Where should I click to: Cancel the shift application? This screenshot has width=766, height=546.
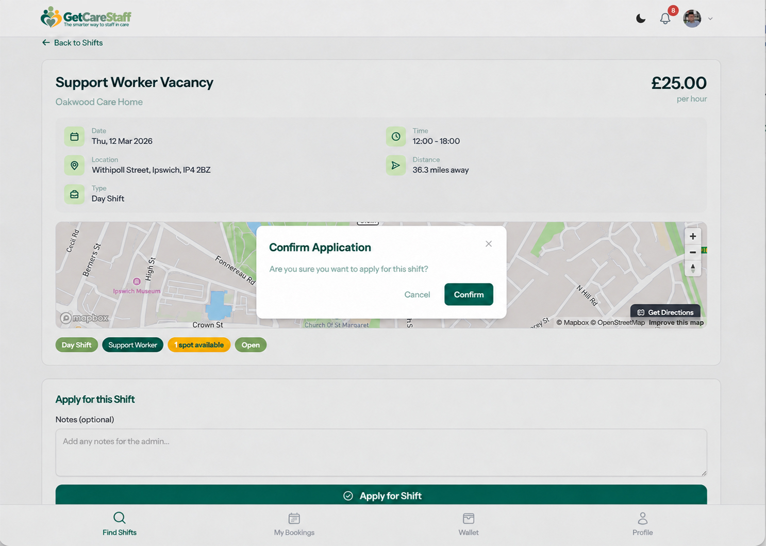click(417, 294)
